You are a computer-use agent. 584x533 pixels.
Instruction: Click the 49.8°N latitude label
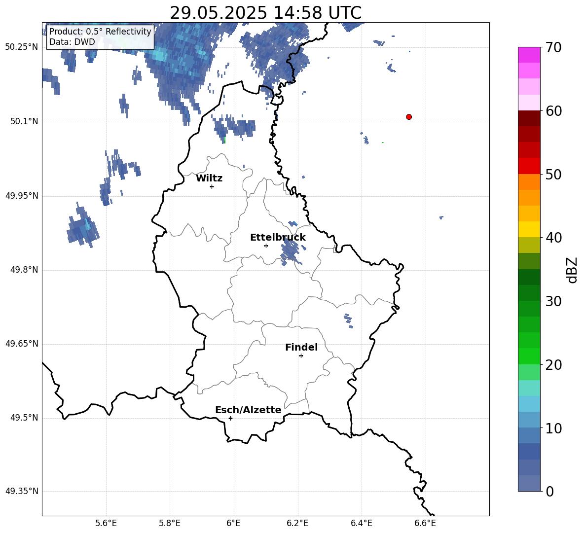click(24, 270)
